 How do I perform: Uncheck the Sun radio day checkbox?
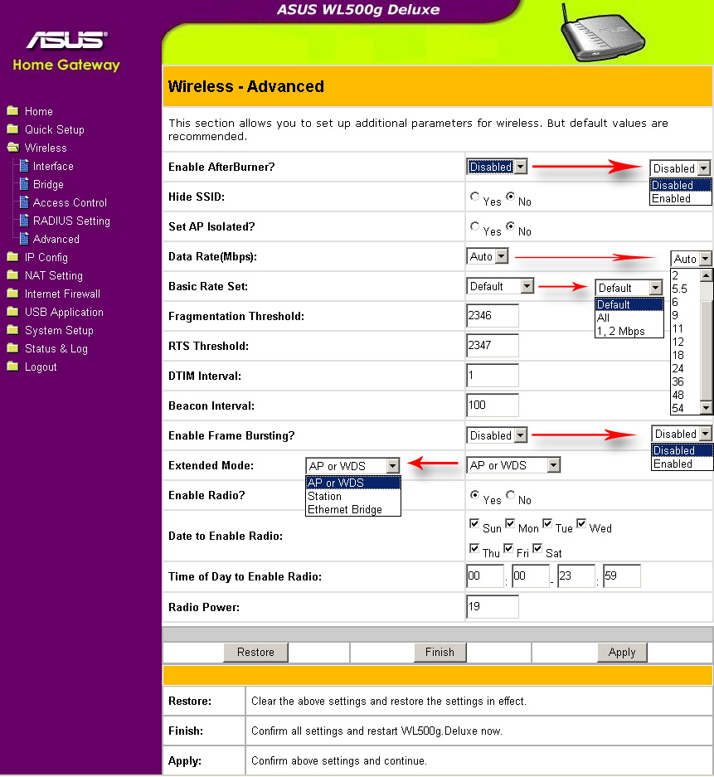click(x=474, y=524)
